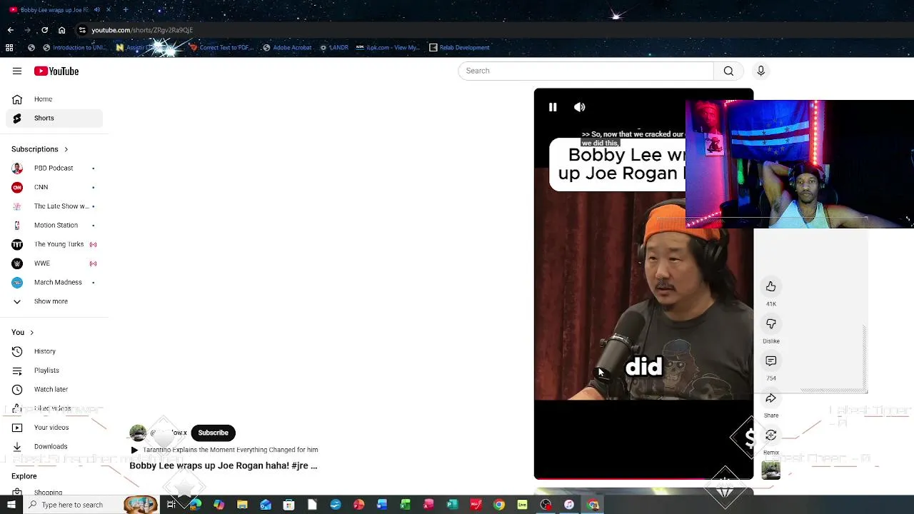Seek using the Short's red progress bar

coord(643,478)
